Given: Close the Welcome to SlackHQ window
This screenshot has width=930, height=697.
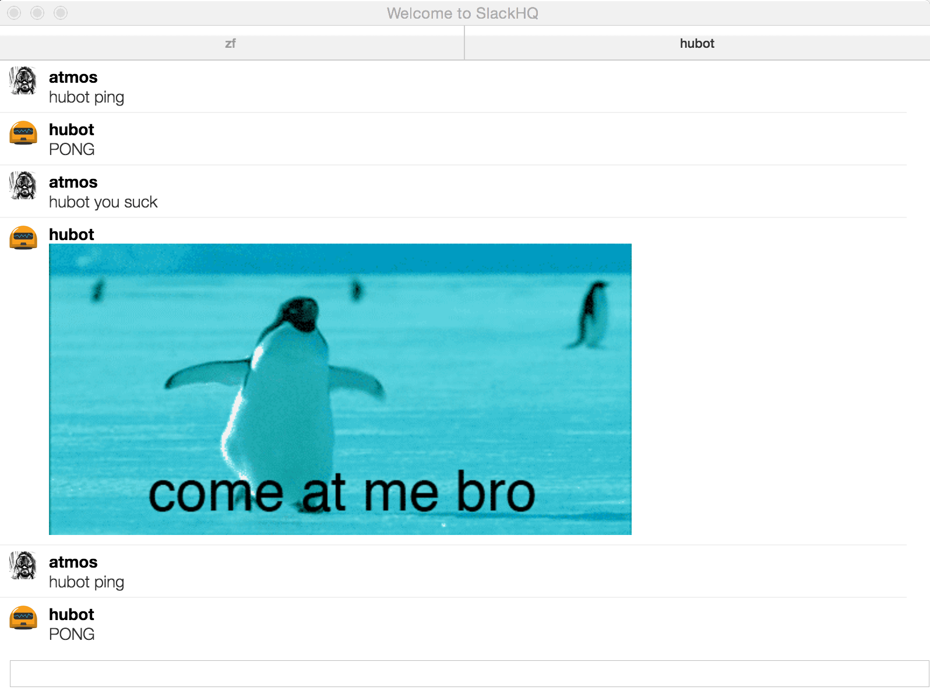Looking at the screenshot, I should [15, 13].
